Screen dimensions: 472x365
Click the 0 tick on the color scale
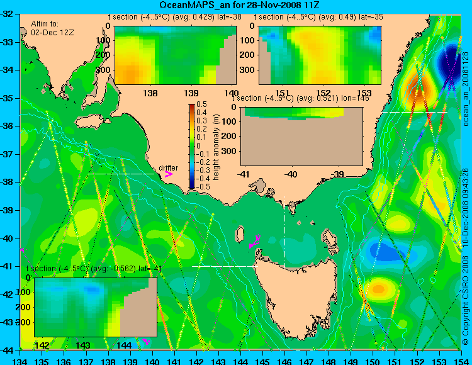[198, 145]
